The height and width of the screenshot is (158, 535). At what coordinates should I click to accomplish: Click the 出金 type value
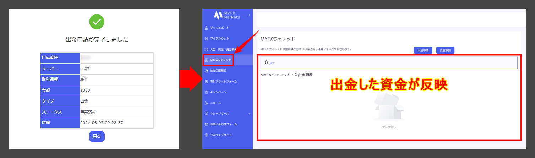tap(84, 101)
